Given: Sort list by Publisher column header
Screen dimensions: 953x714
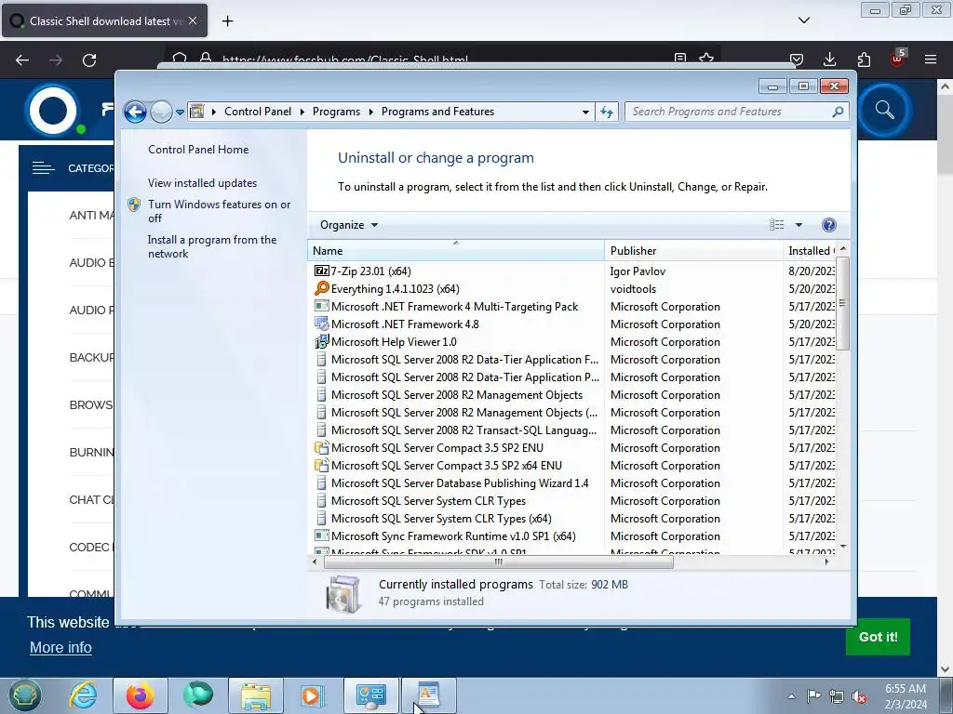Looking at the screenshot, I should [693, 251].
